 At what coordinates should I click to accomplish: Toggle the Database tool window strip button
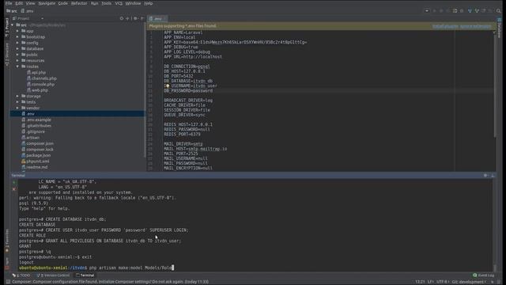(x=500, y=28)
